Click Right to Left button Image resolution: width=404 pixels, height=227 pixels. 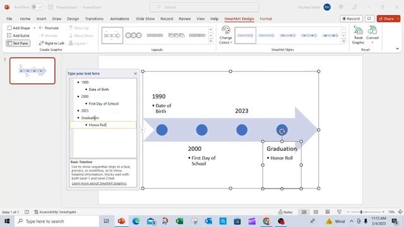(x=52, y=44)
